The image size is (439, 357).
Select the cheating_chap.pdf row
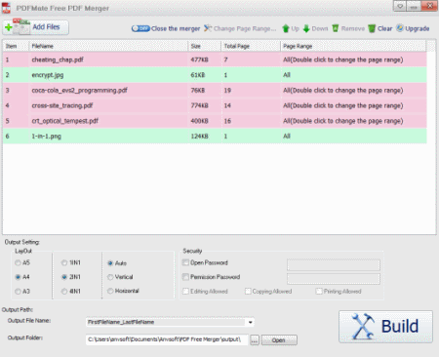click(215, 59)
